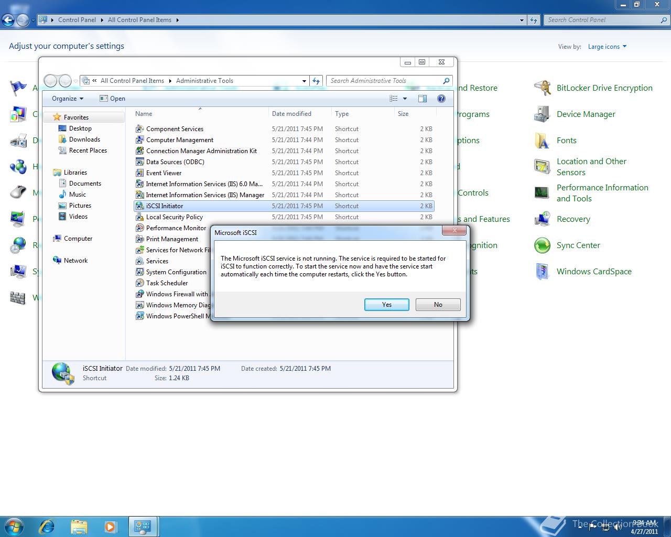The image size is (671, 537).
Task: Open recent pages dropdown in Administrative Tools window
Action: (x=75, y=81)
